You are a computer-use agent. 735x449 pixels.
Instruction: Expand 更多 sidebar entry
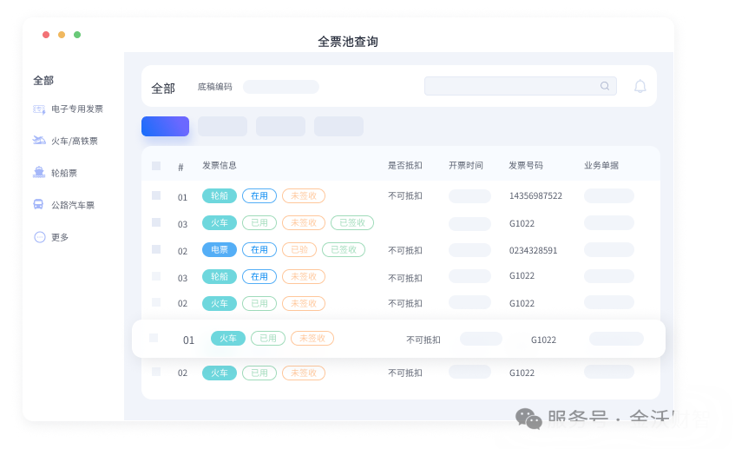(60, 237)
